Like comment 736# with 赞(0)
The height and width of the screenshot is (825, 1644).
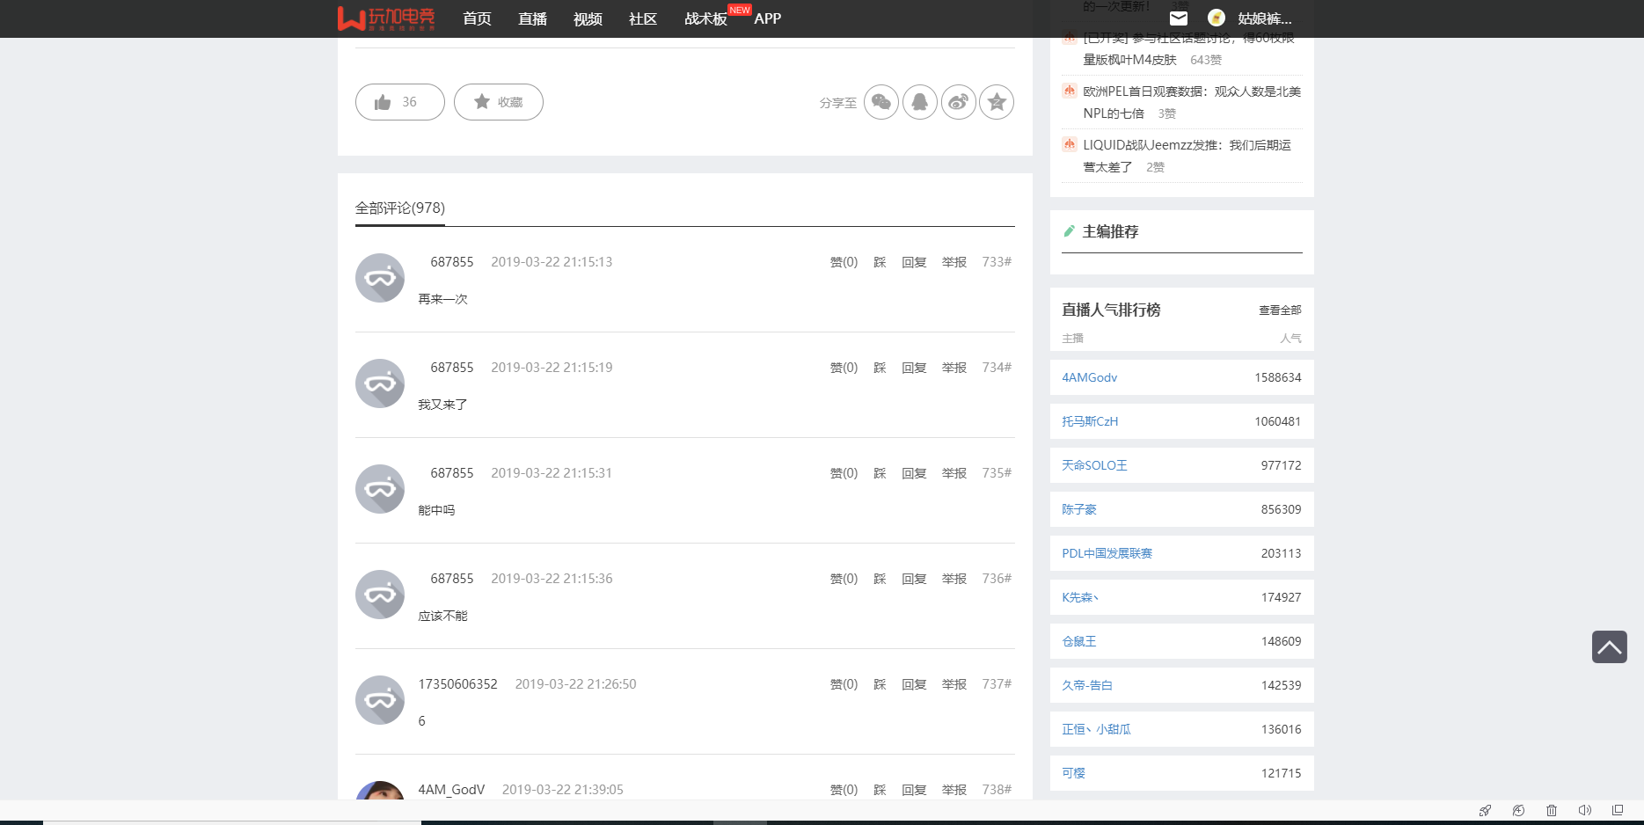pyautogui.click(x=844, y=579)
